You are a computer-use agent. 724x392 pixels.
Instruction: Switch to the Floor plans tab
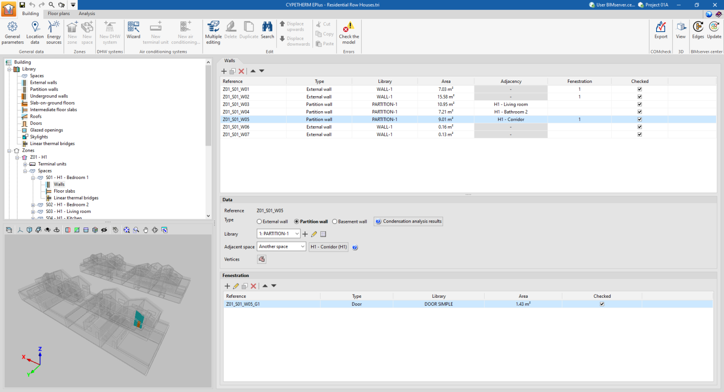point(58,14)
